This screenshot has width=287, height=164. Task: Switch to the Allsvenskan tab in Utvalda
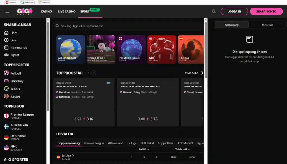pyautogui.click(x=115, y=143)
